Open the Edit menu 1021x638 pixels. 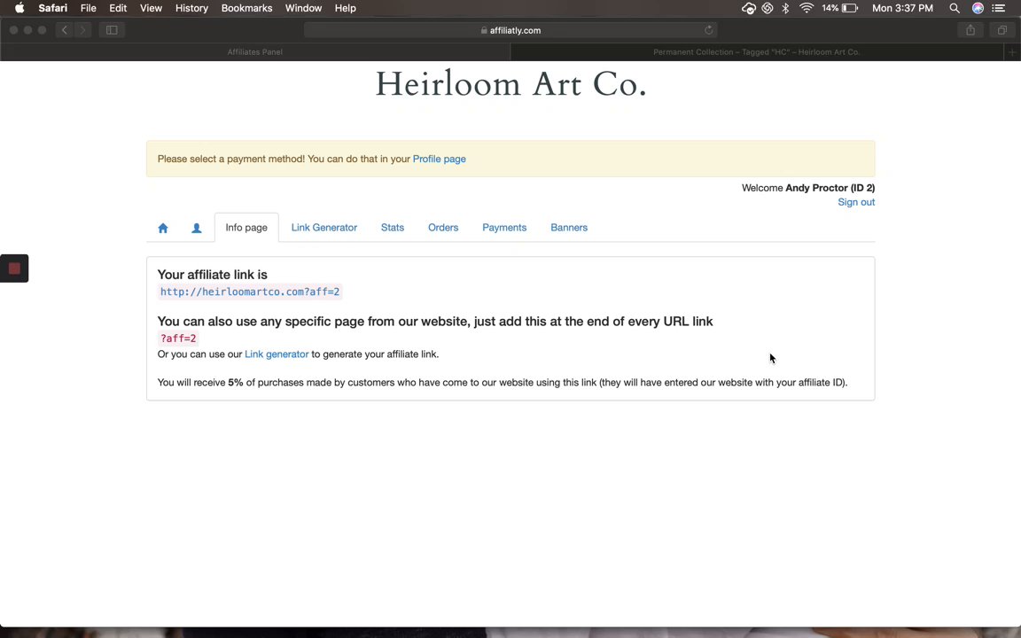pos(118,8)
